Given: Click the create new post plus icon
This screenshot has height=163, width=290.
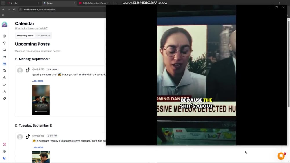Looking at the screenshot, I should (x=4, y=36).
